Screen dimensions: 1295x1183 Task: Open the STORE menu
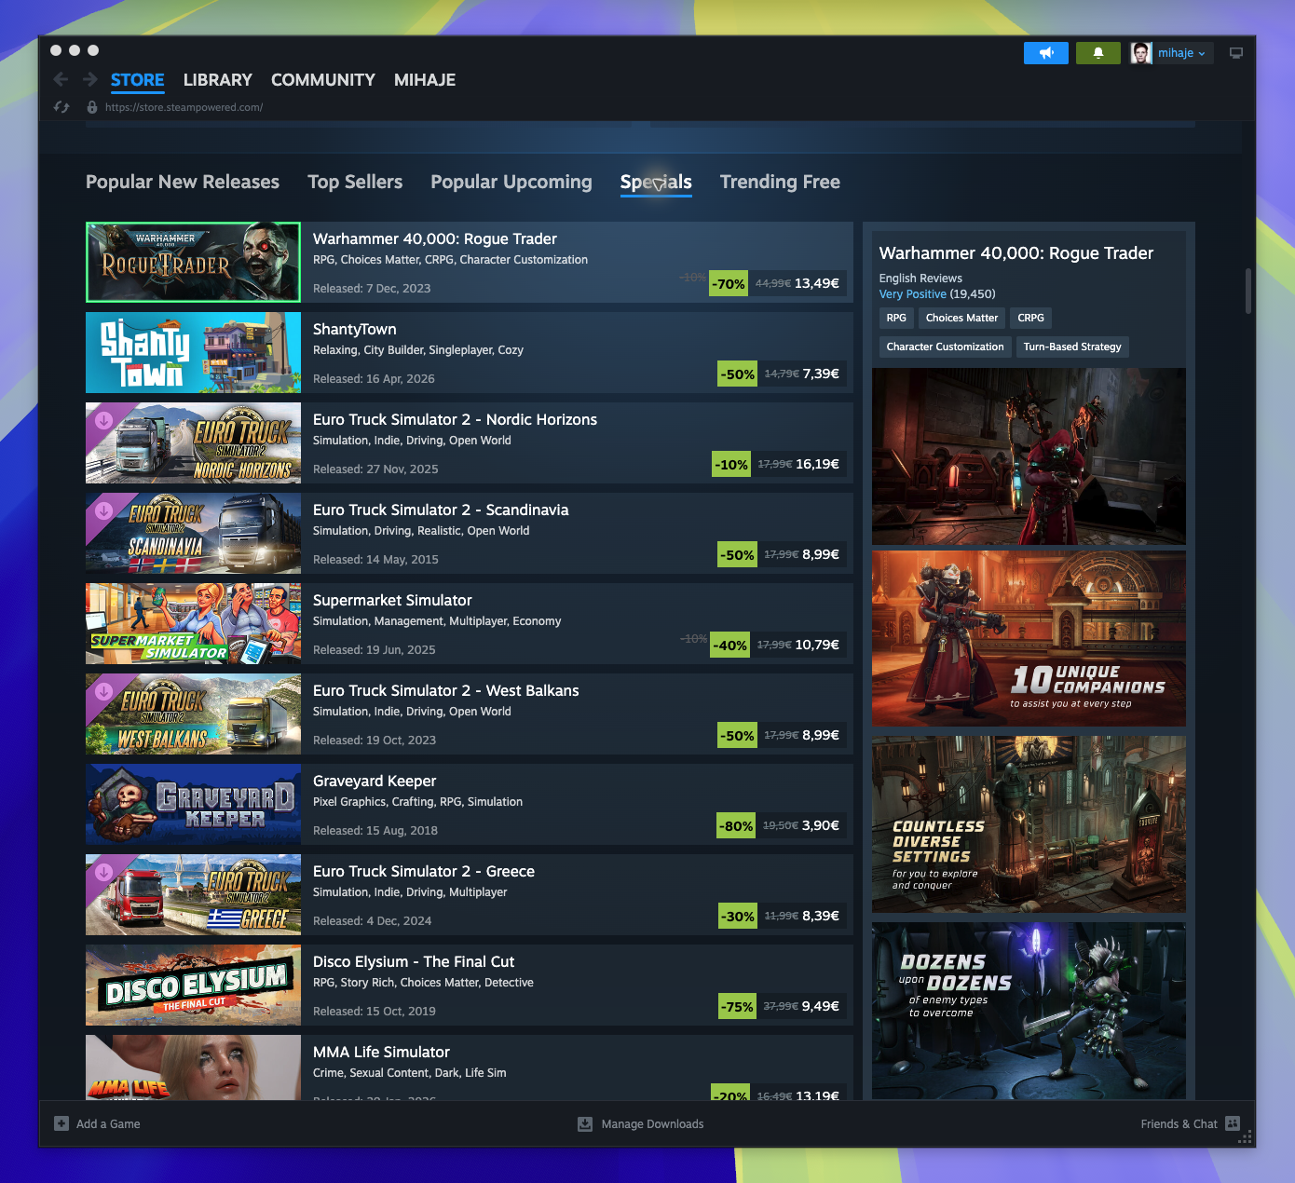click(x=138, y=80)
